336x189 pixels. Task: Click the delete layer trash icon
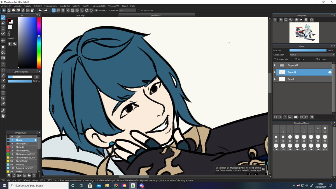point(312,117)
